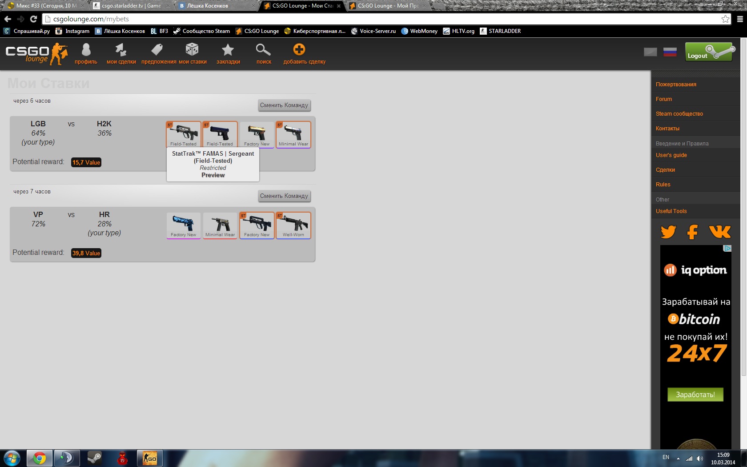
Task: Open Steam from the taskbar
Action: point(94,458)
